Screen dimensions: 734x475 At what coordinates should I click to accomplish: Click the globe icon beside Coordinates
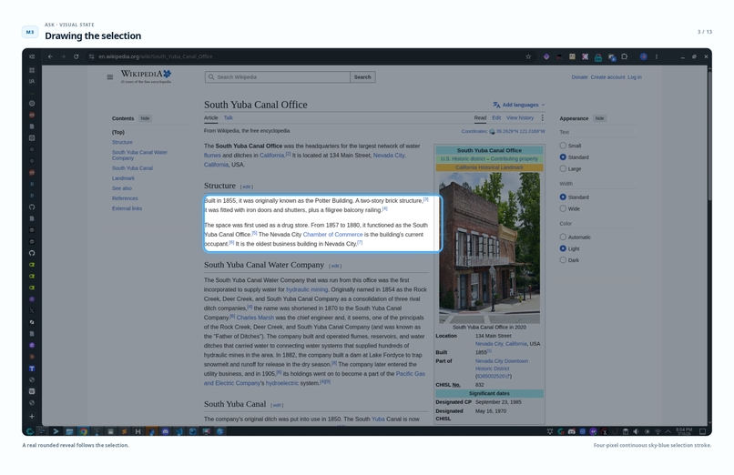pos(492,131)
